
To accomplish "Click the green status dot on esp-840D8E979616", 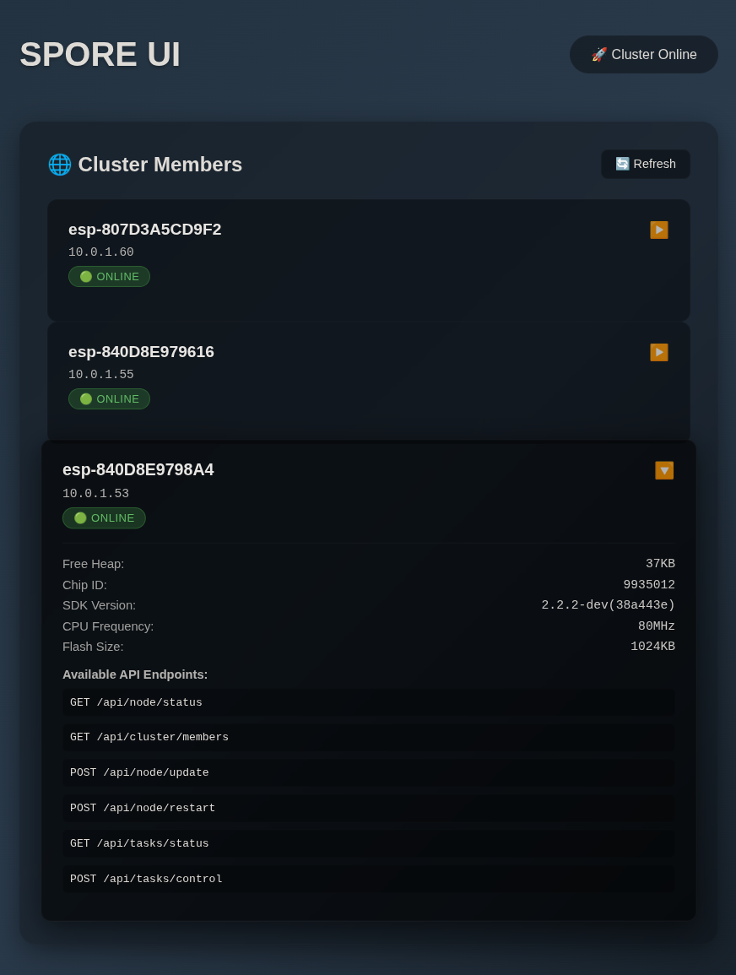I will (x=85, y=398).
